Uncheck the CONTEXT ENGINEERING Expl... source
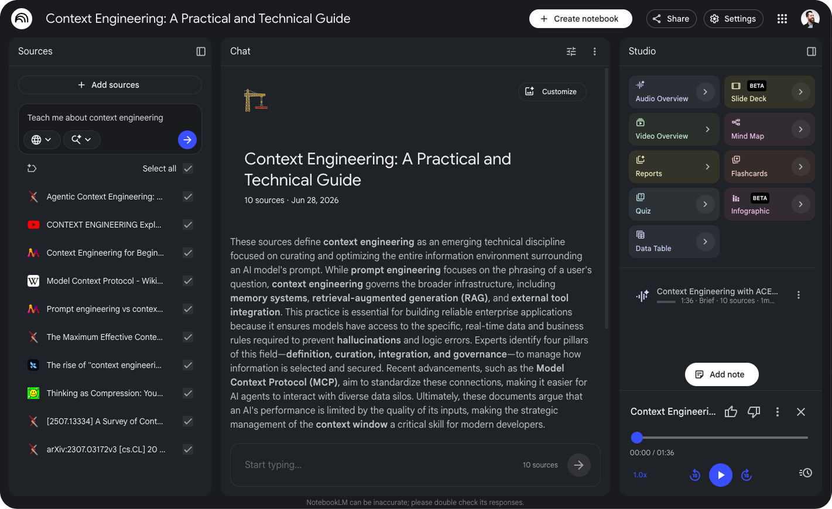The image size is (832, 509). point(188,225)
